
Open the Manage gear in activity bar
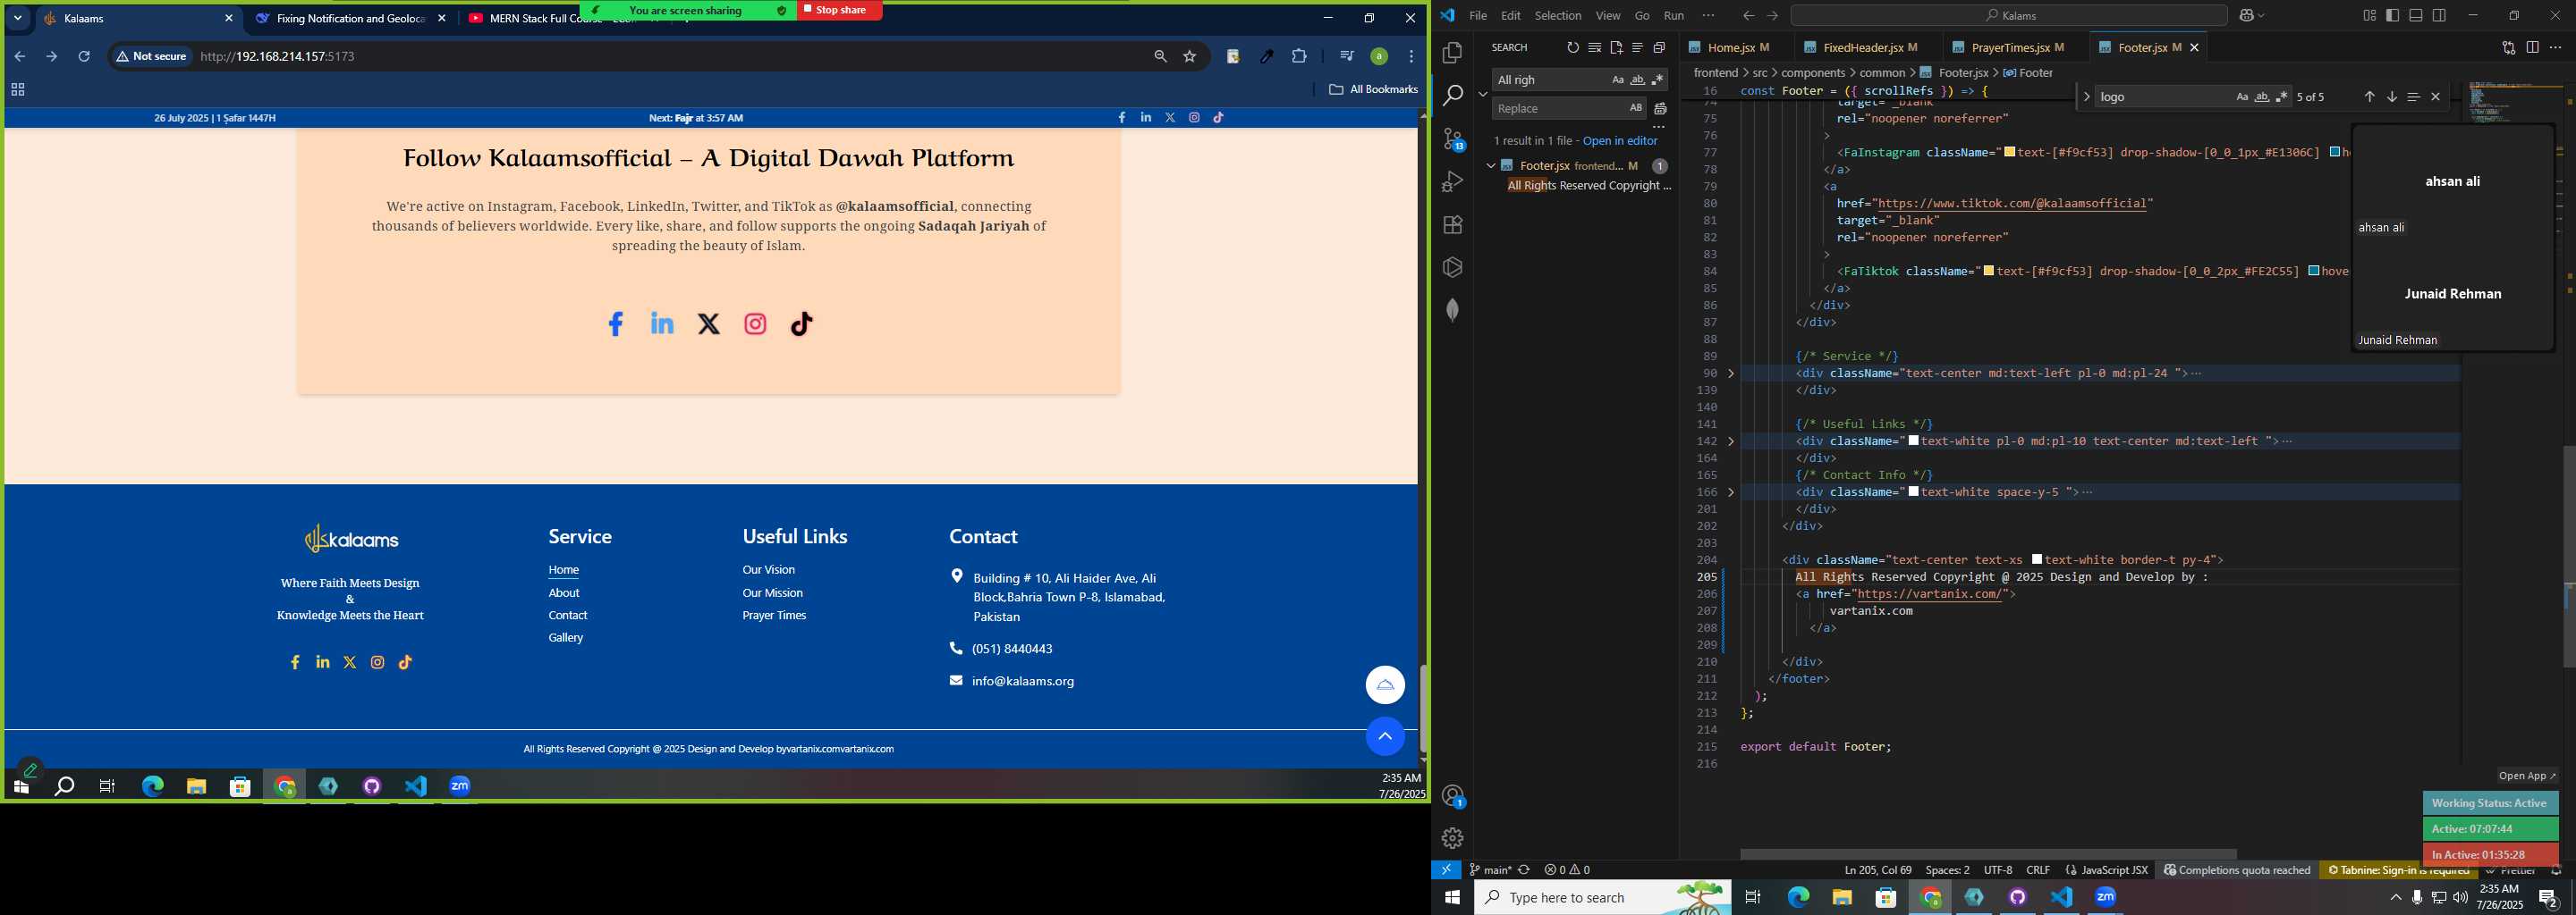click(1453, 838)
